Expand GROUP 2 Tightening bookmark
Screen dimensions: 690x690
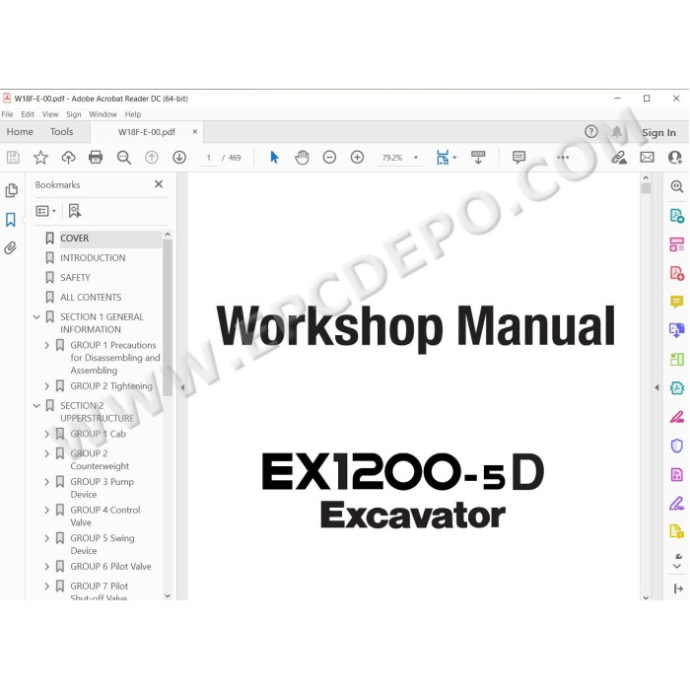click(x=47, y=386)
